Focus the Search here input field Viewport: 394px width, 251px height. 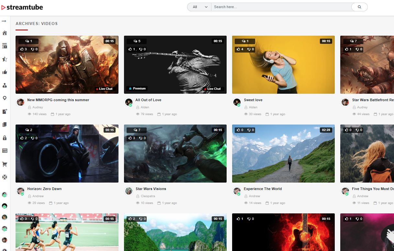(281, 7)
